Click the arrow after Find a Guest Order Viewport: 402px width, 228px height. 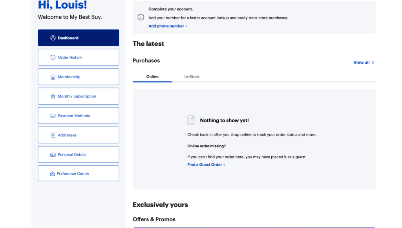[x=224, y=165]
